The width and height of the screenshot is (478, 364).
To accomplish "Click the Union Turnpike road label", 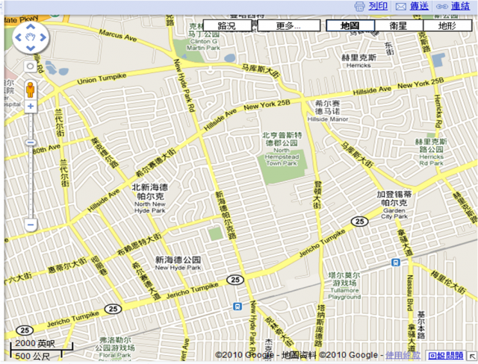I will (x=102, y=79).
